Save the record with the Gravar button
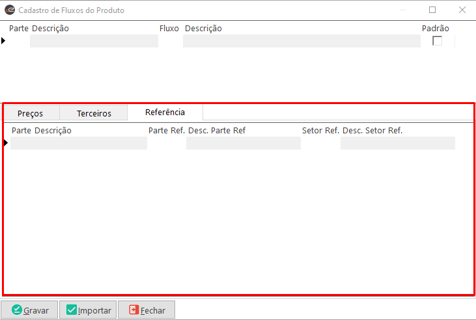 click(x=30, y=310)
